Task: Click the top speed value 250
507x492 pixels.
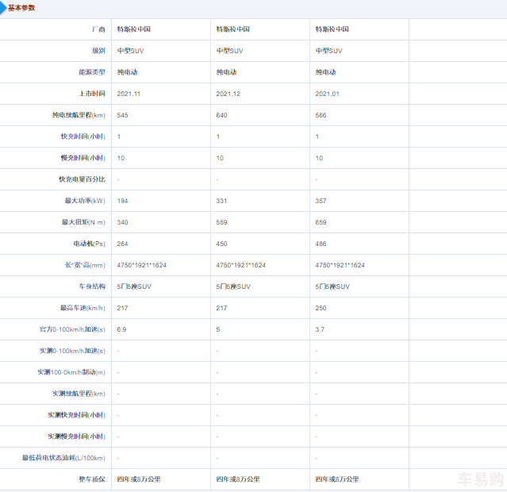Action: point(321,308)
